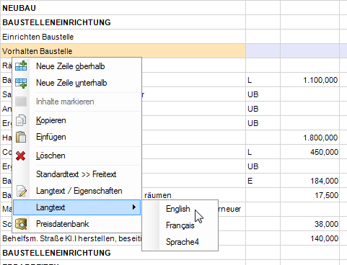Click the cell with value 38,000
Viewport: 347px width, 265px height.
tap(309, 224)
